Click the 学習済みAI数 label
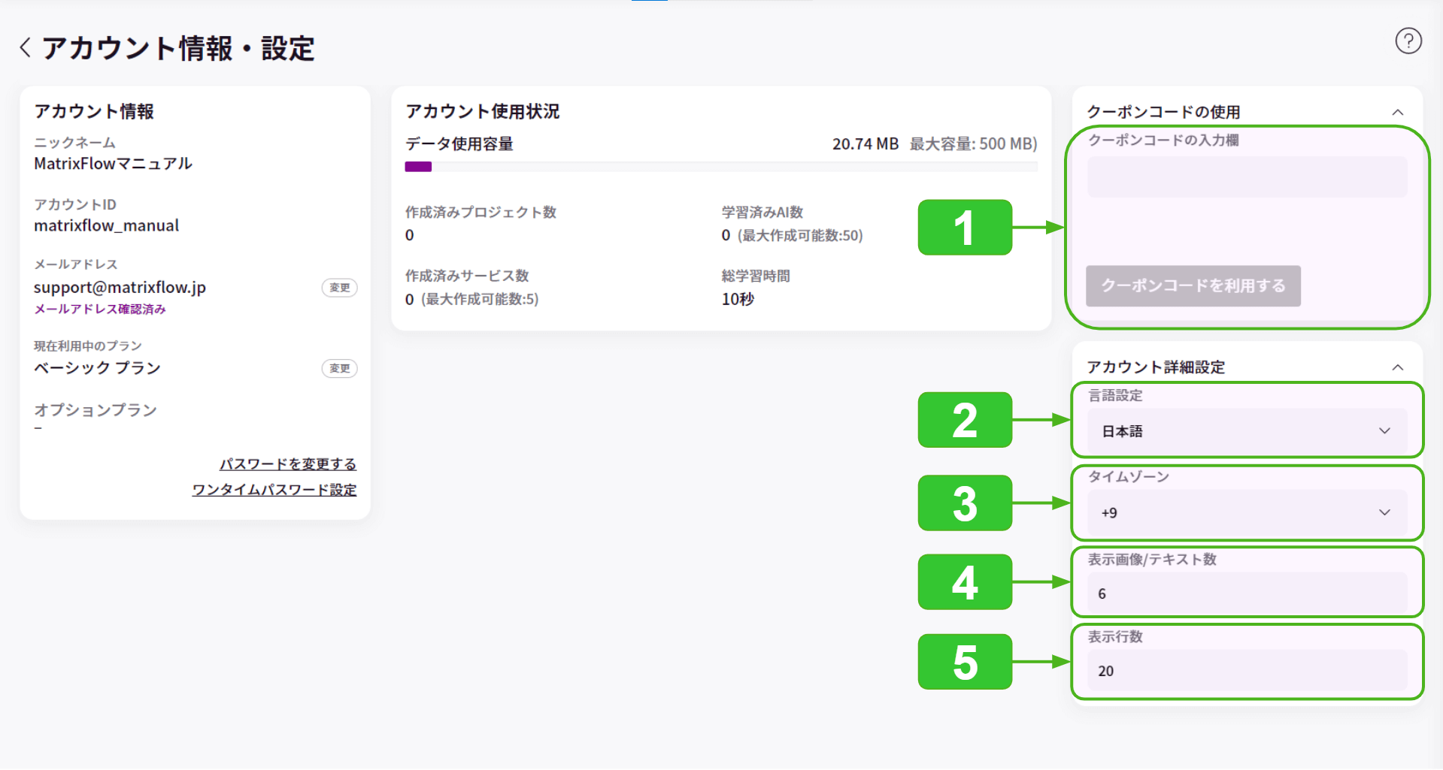Image resolution: width=1443 pixels, height=770 pixels. (x=762, y=213)
